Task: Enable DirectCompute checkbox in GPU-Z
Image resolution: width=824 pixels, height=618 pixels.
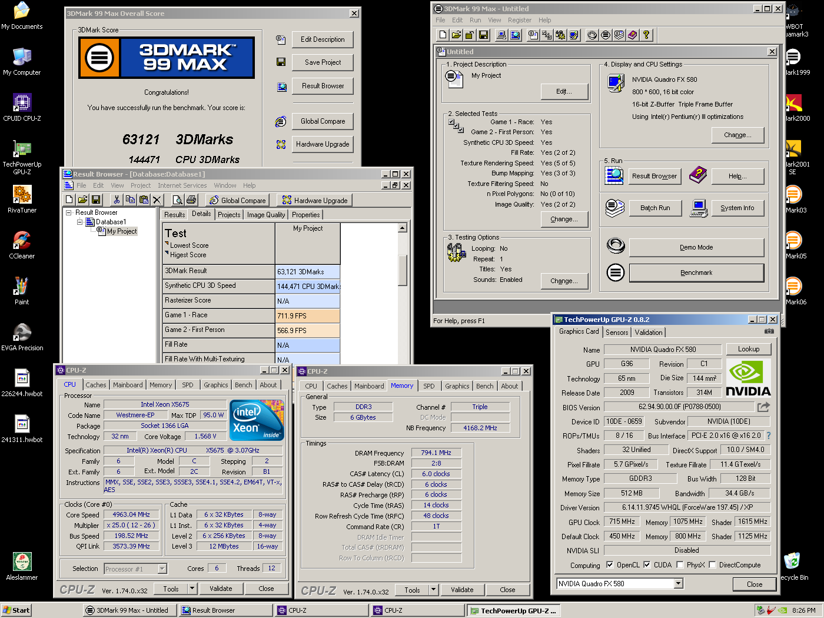Action: (x=712, y=565)
